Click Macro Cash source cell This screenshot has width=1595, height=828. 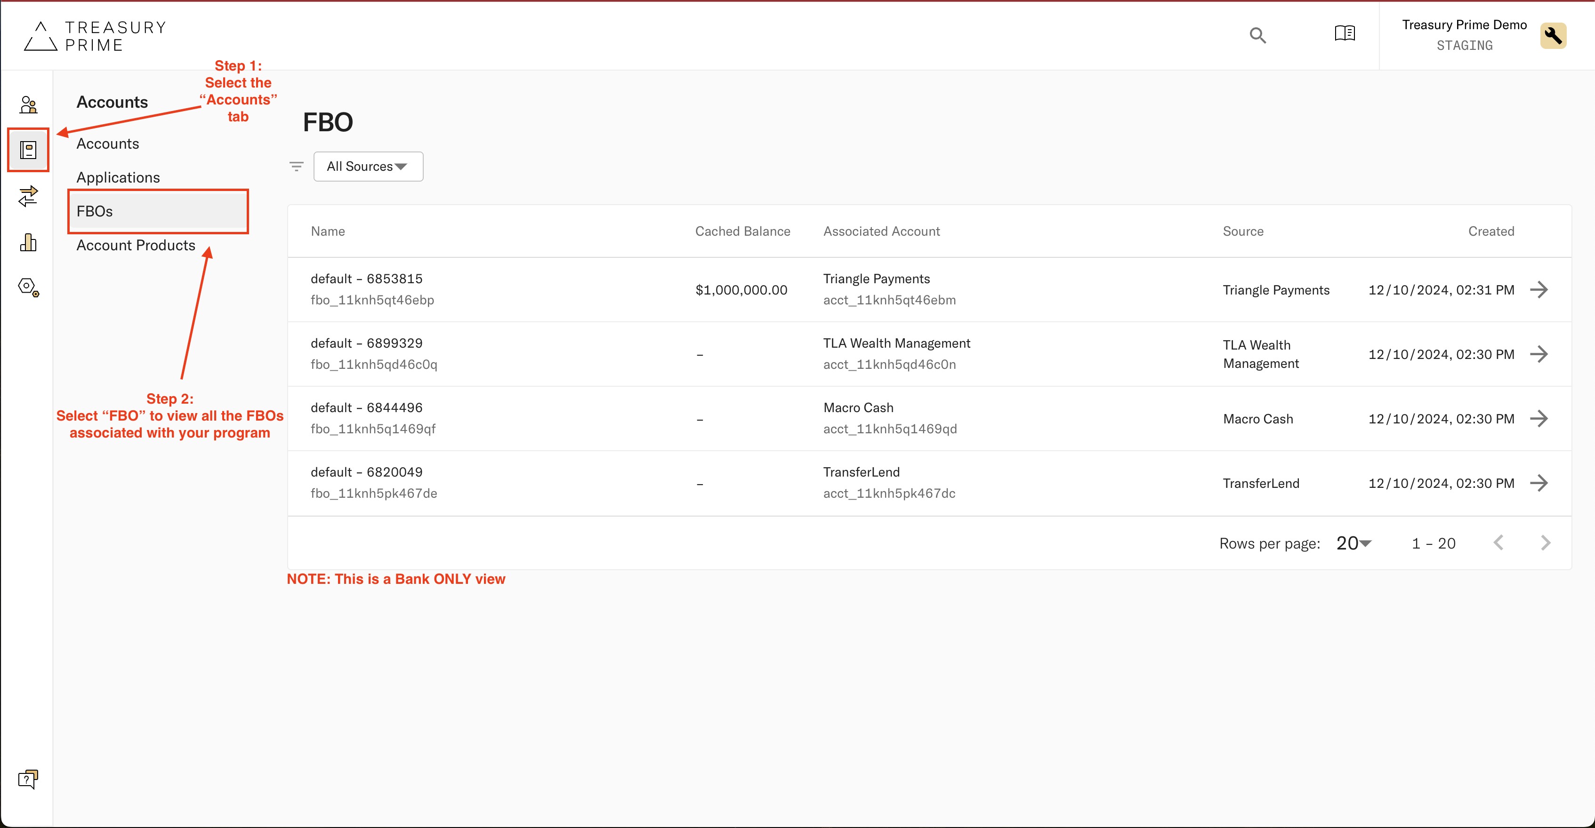[x=1258, y=419]
